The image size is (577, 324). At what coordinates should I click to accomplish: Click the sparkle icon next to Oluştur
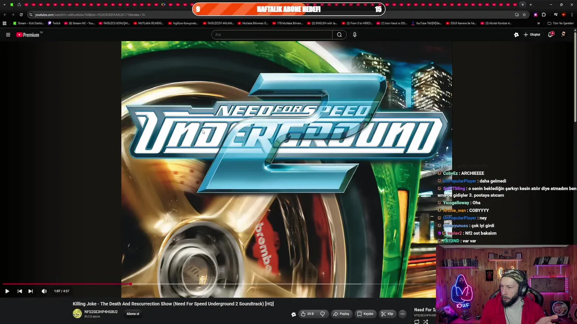pos(516,35)
